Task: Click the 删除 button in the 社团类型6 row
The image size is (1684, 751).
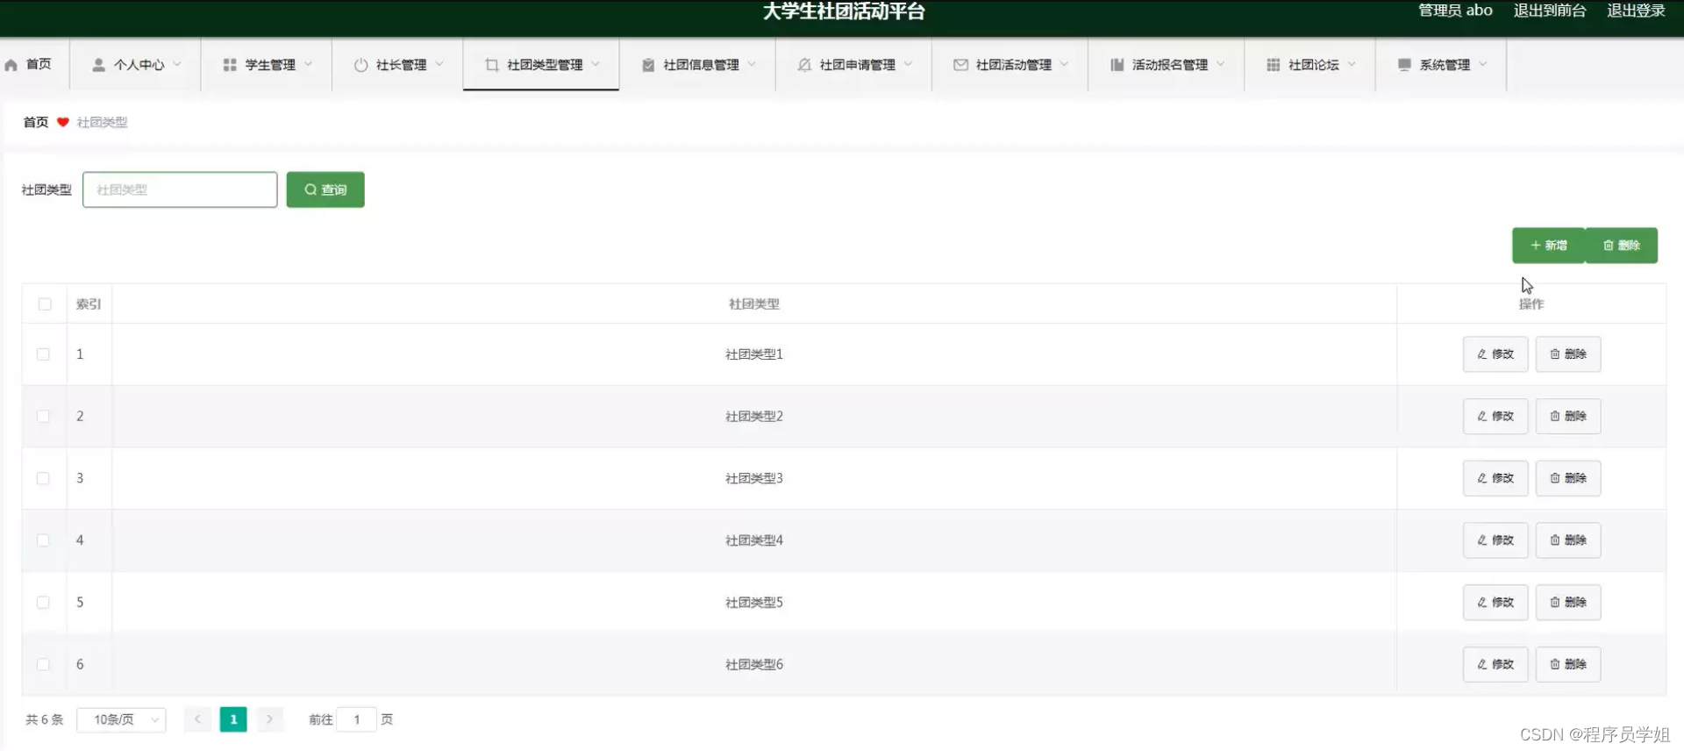Action: (1568, 664)
